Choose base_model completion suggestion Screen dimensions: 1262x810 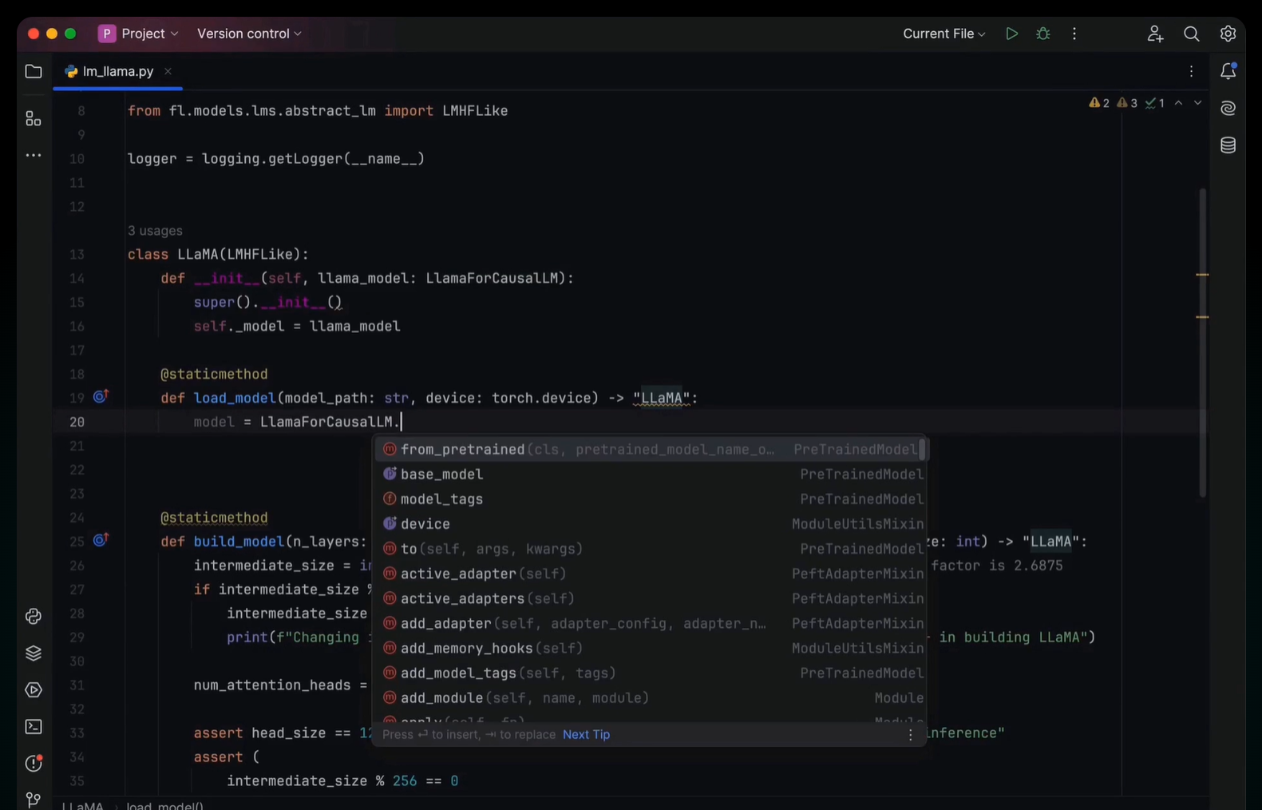click(x=650, y=474)
